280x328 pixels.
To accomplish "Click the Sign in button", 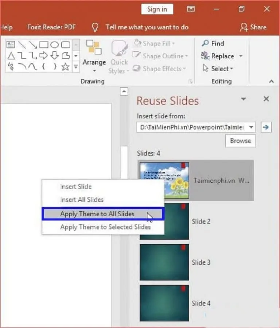I will click(x=157, y=9).
